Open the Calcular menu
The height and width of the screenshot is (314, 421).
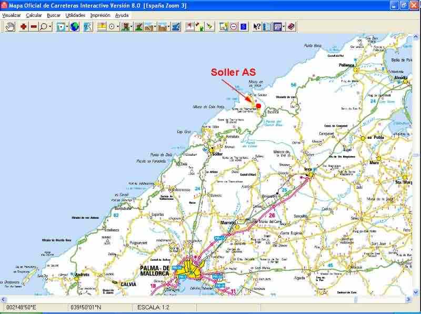click(x=34, y=15)
